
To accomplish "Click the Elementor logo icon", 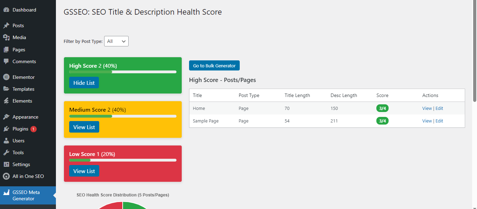I will pyautogui.click(x=6, y=77).
